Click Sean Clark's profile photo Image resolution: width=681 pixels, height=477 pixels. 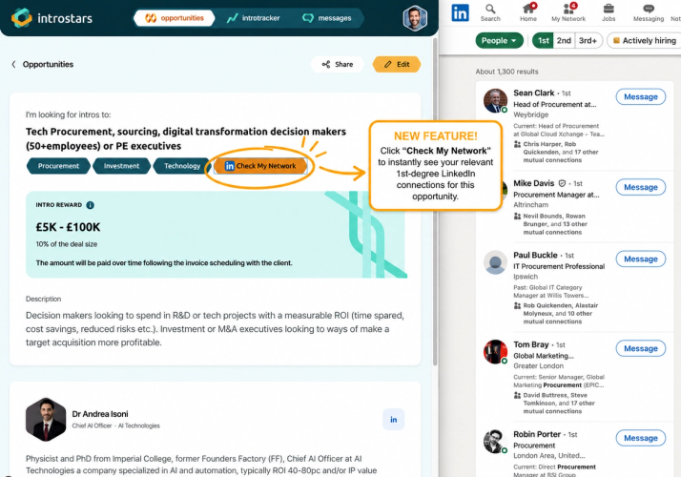click(x=496, y=101)
